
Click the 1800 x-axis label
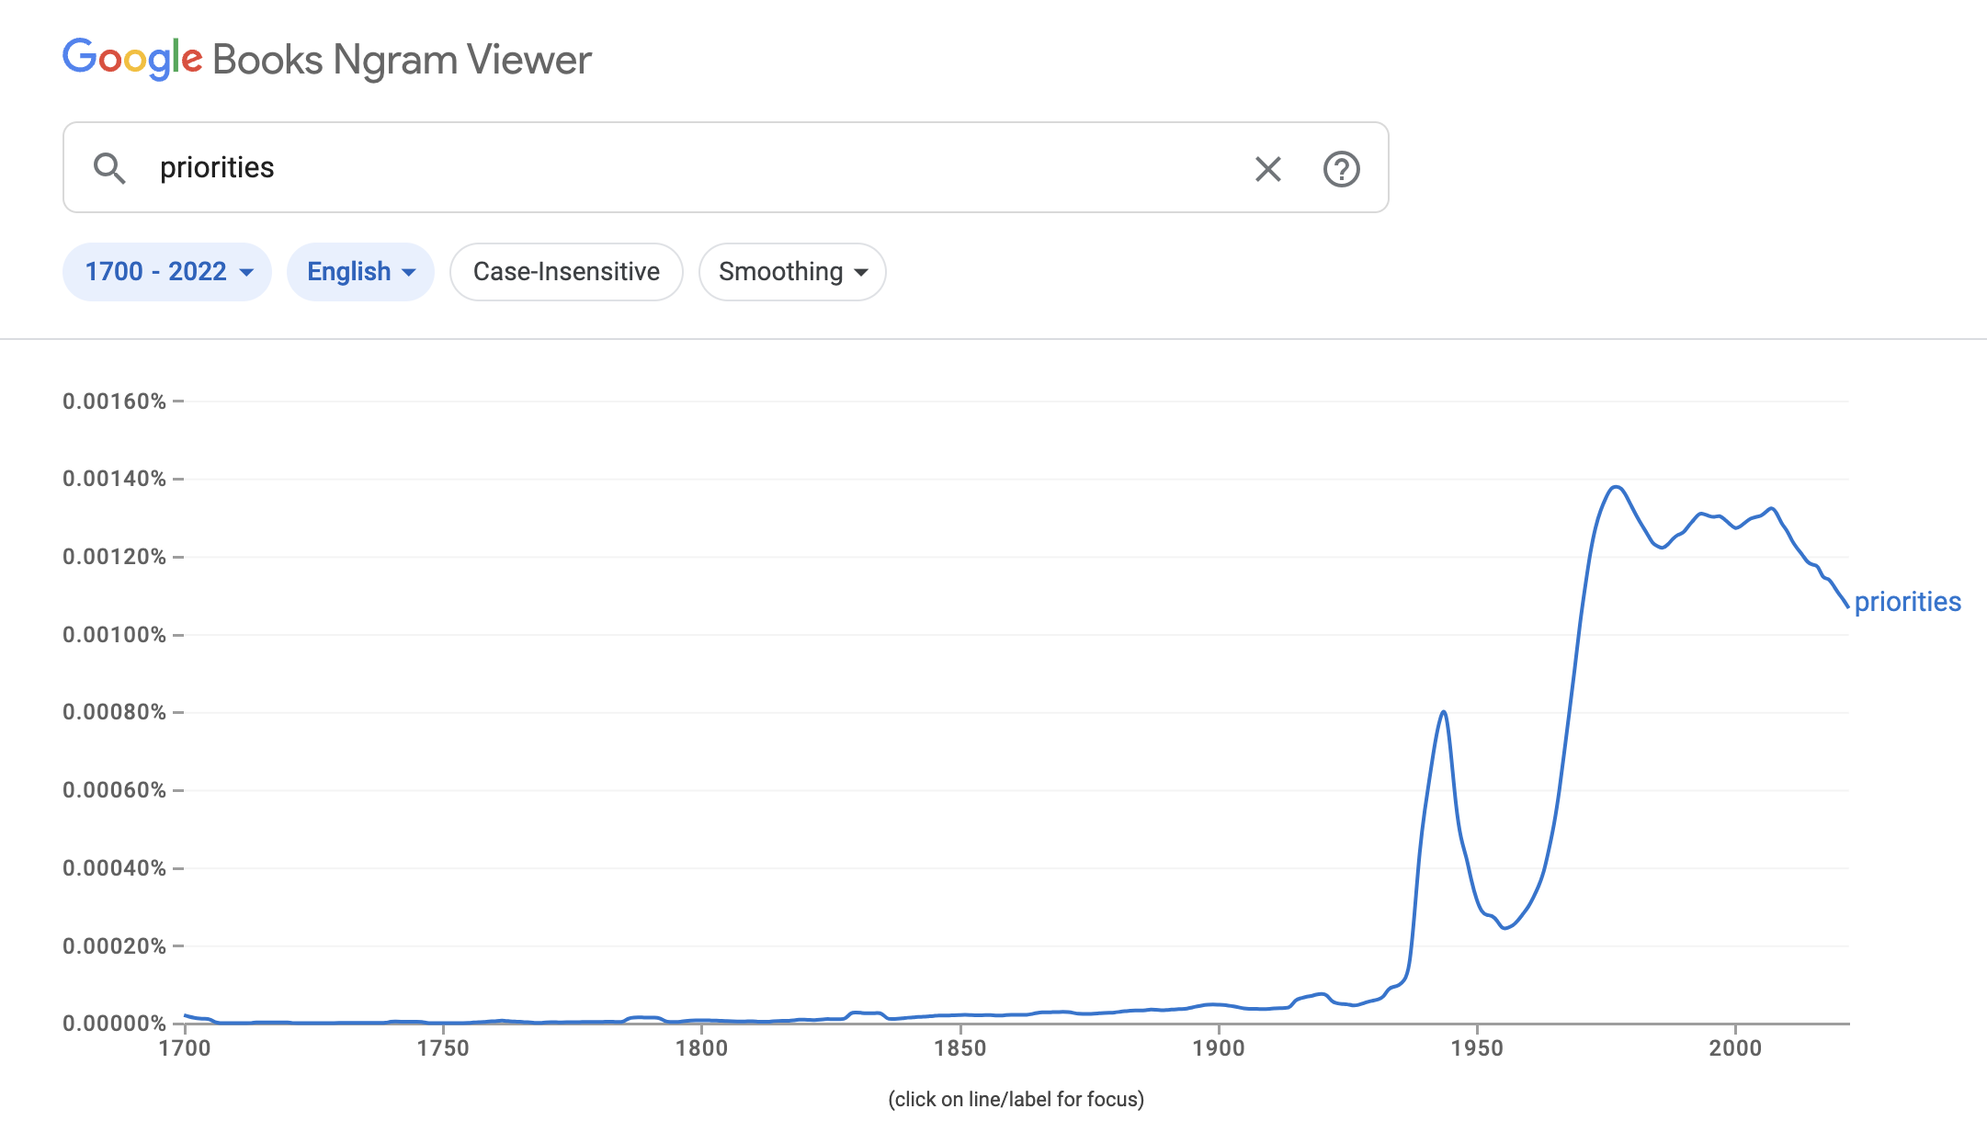701,1048
